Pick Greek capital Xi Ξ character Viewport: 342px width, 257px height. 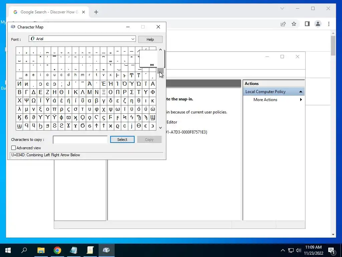[104, 92]
